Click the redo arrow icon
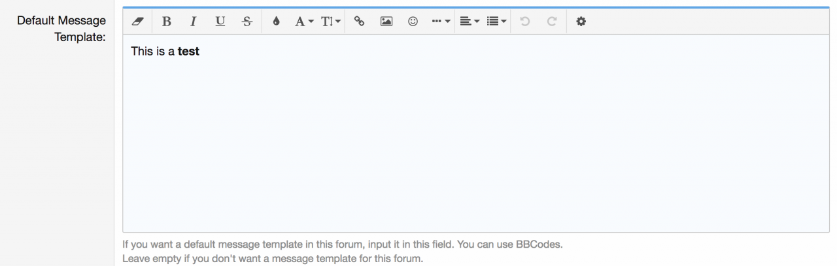837x266 pixels. coord(551,22)
